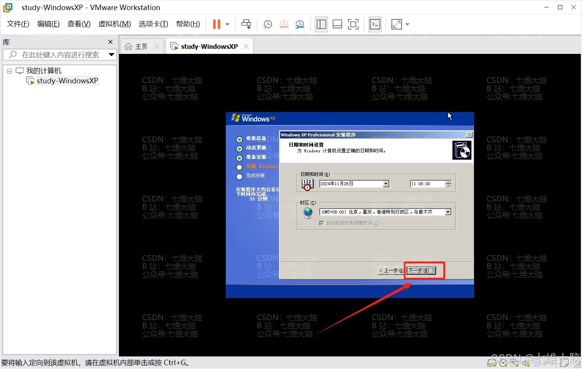Viewport: 582px width, 369px height.
Task: Toggle the library sidebar view
Action: coord(321,24)
